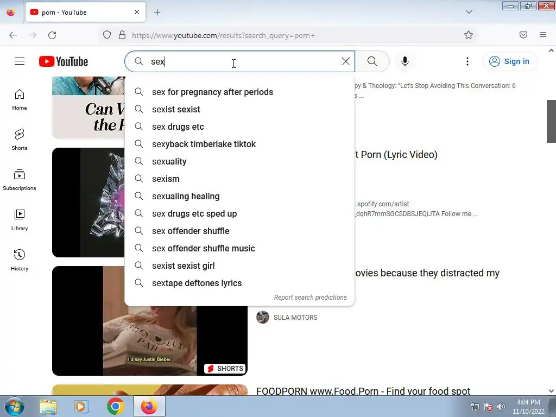This screenshot has width=556, height=417.
Task: Open a new tab with plus
Action: click(157, 12)
